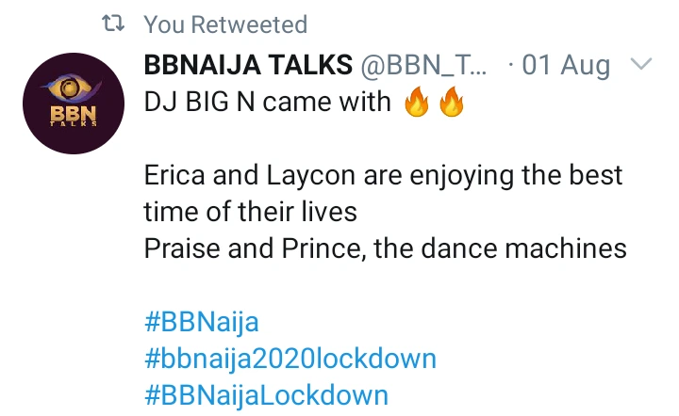Click the "time of their lives" line
This screenshot has width=679, height=416.
click(250, 211)
